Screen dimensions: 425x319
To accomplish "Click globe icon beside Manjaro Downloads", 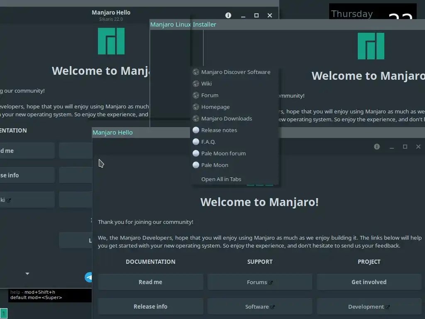I will click(x=196, y=118).
